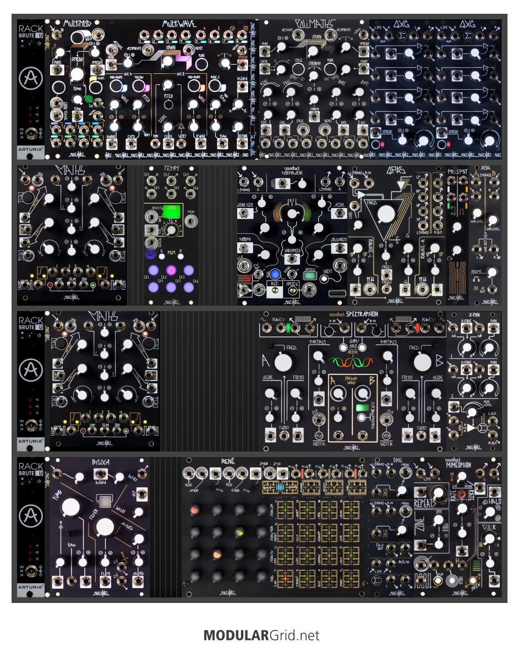Click the Repeats knob on Mimeophon
The image size is (524, 647).
coord(439,492)
